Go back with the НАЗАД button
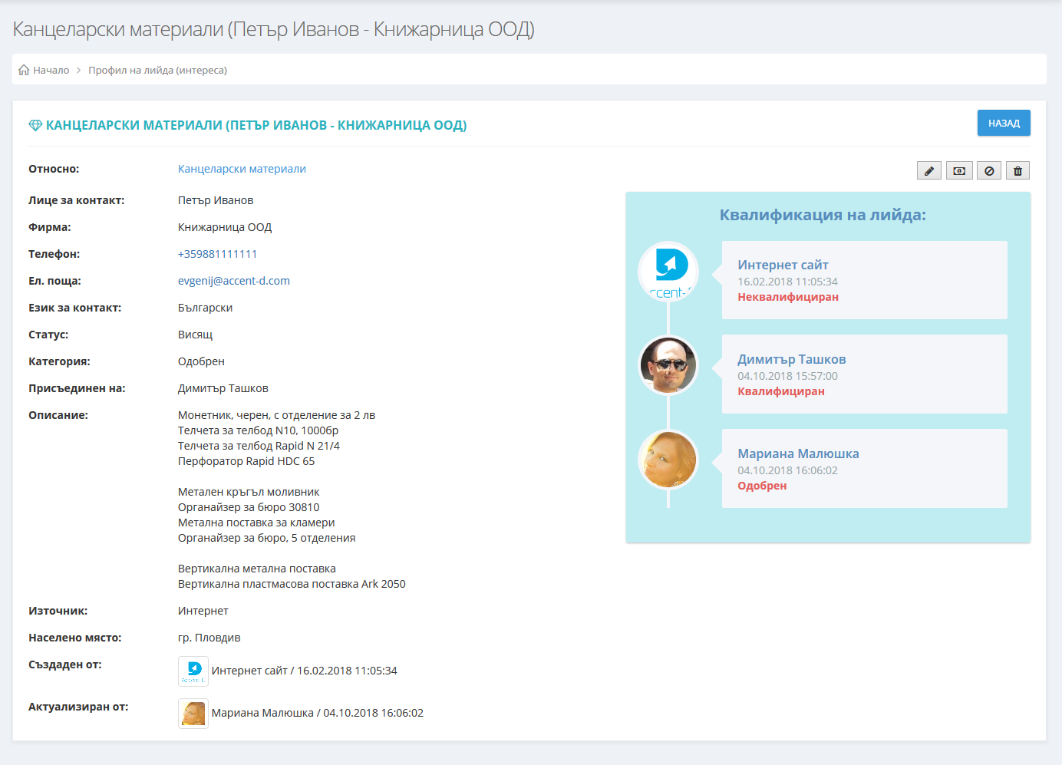This screenshot has width=1062, height=765. (x=1004, y=123)
